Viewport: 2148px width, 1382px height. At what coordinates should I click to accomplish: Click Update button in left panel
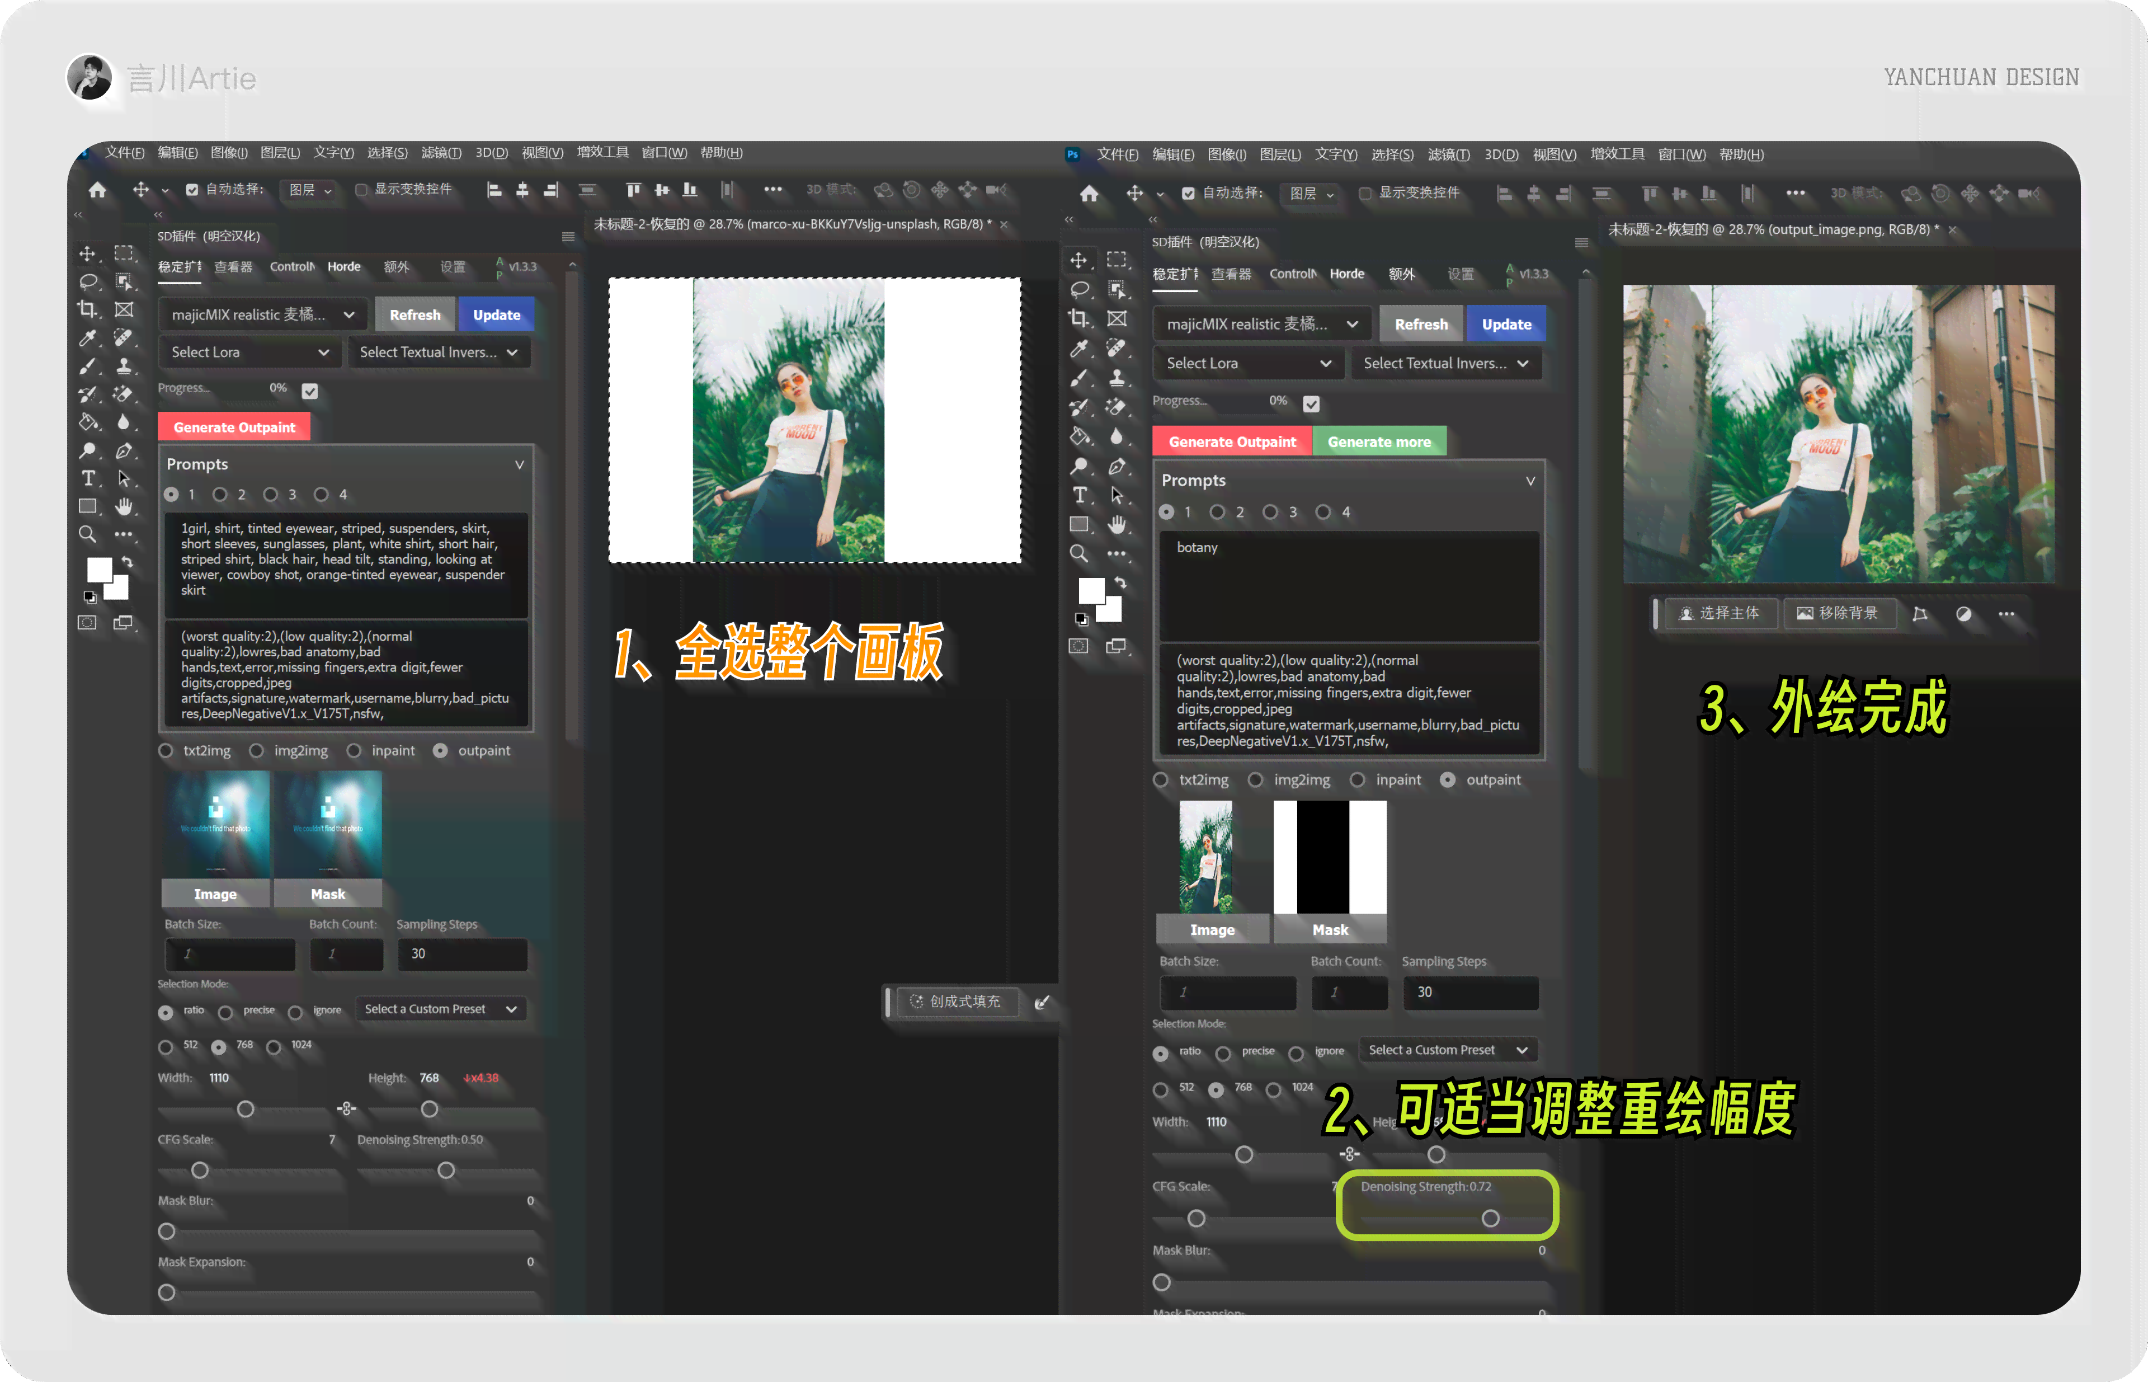[x=496, y=315]
